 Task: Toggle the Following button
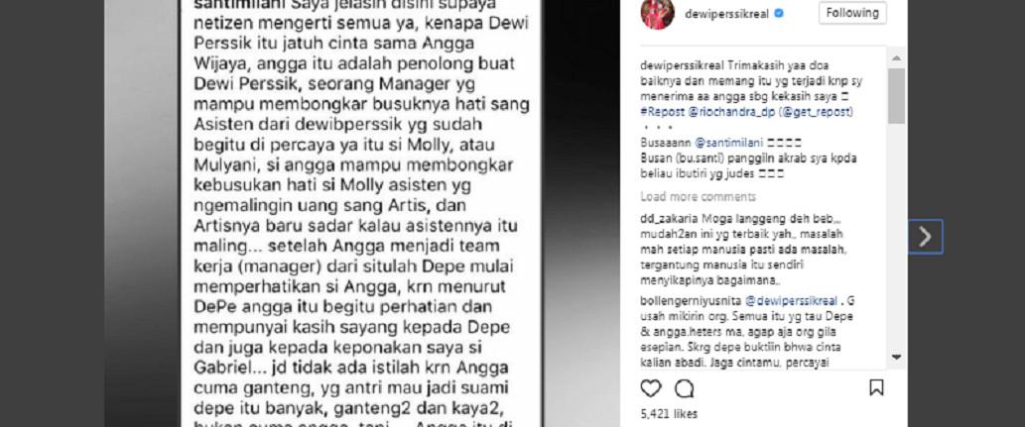[x=852, y=13]
